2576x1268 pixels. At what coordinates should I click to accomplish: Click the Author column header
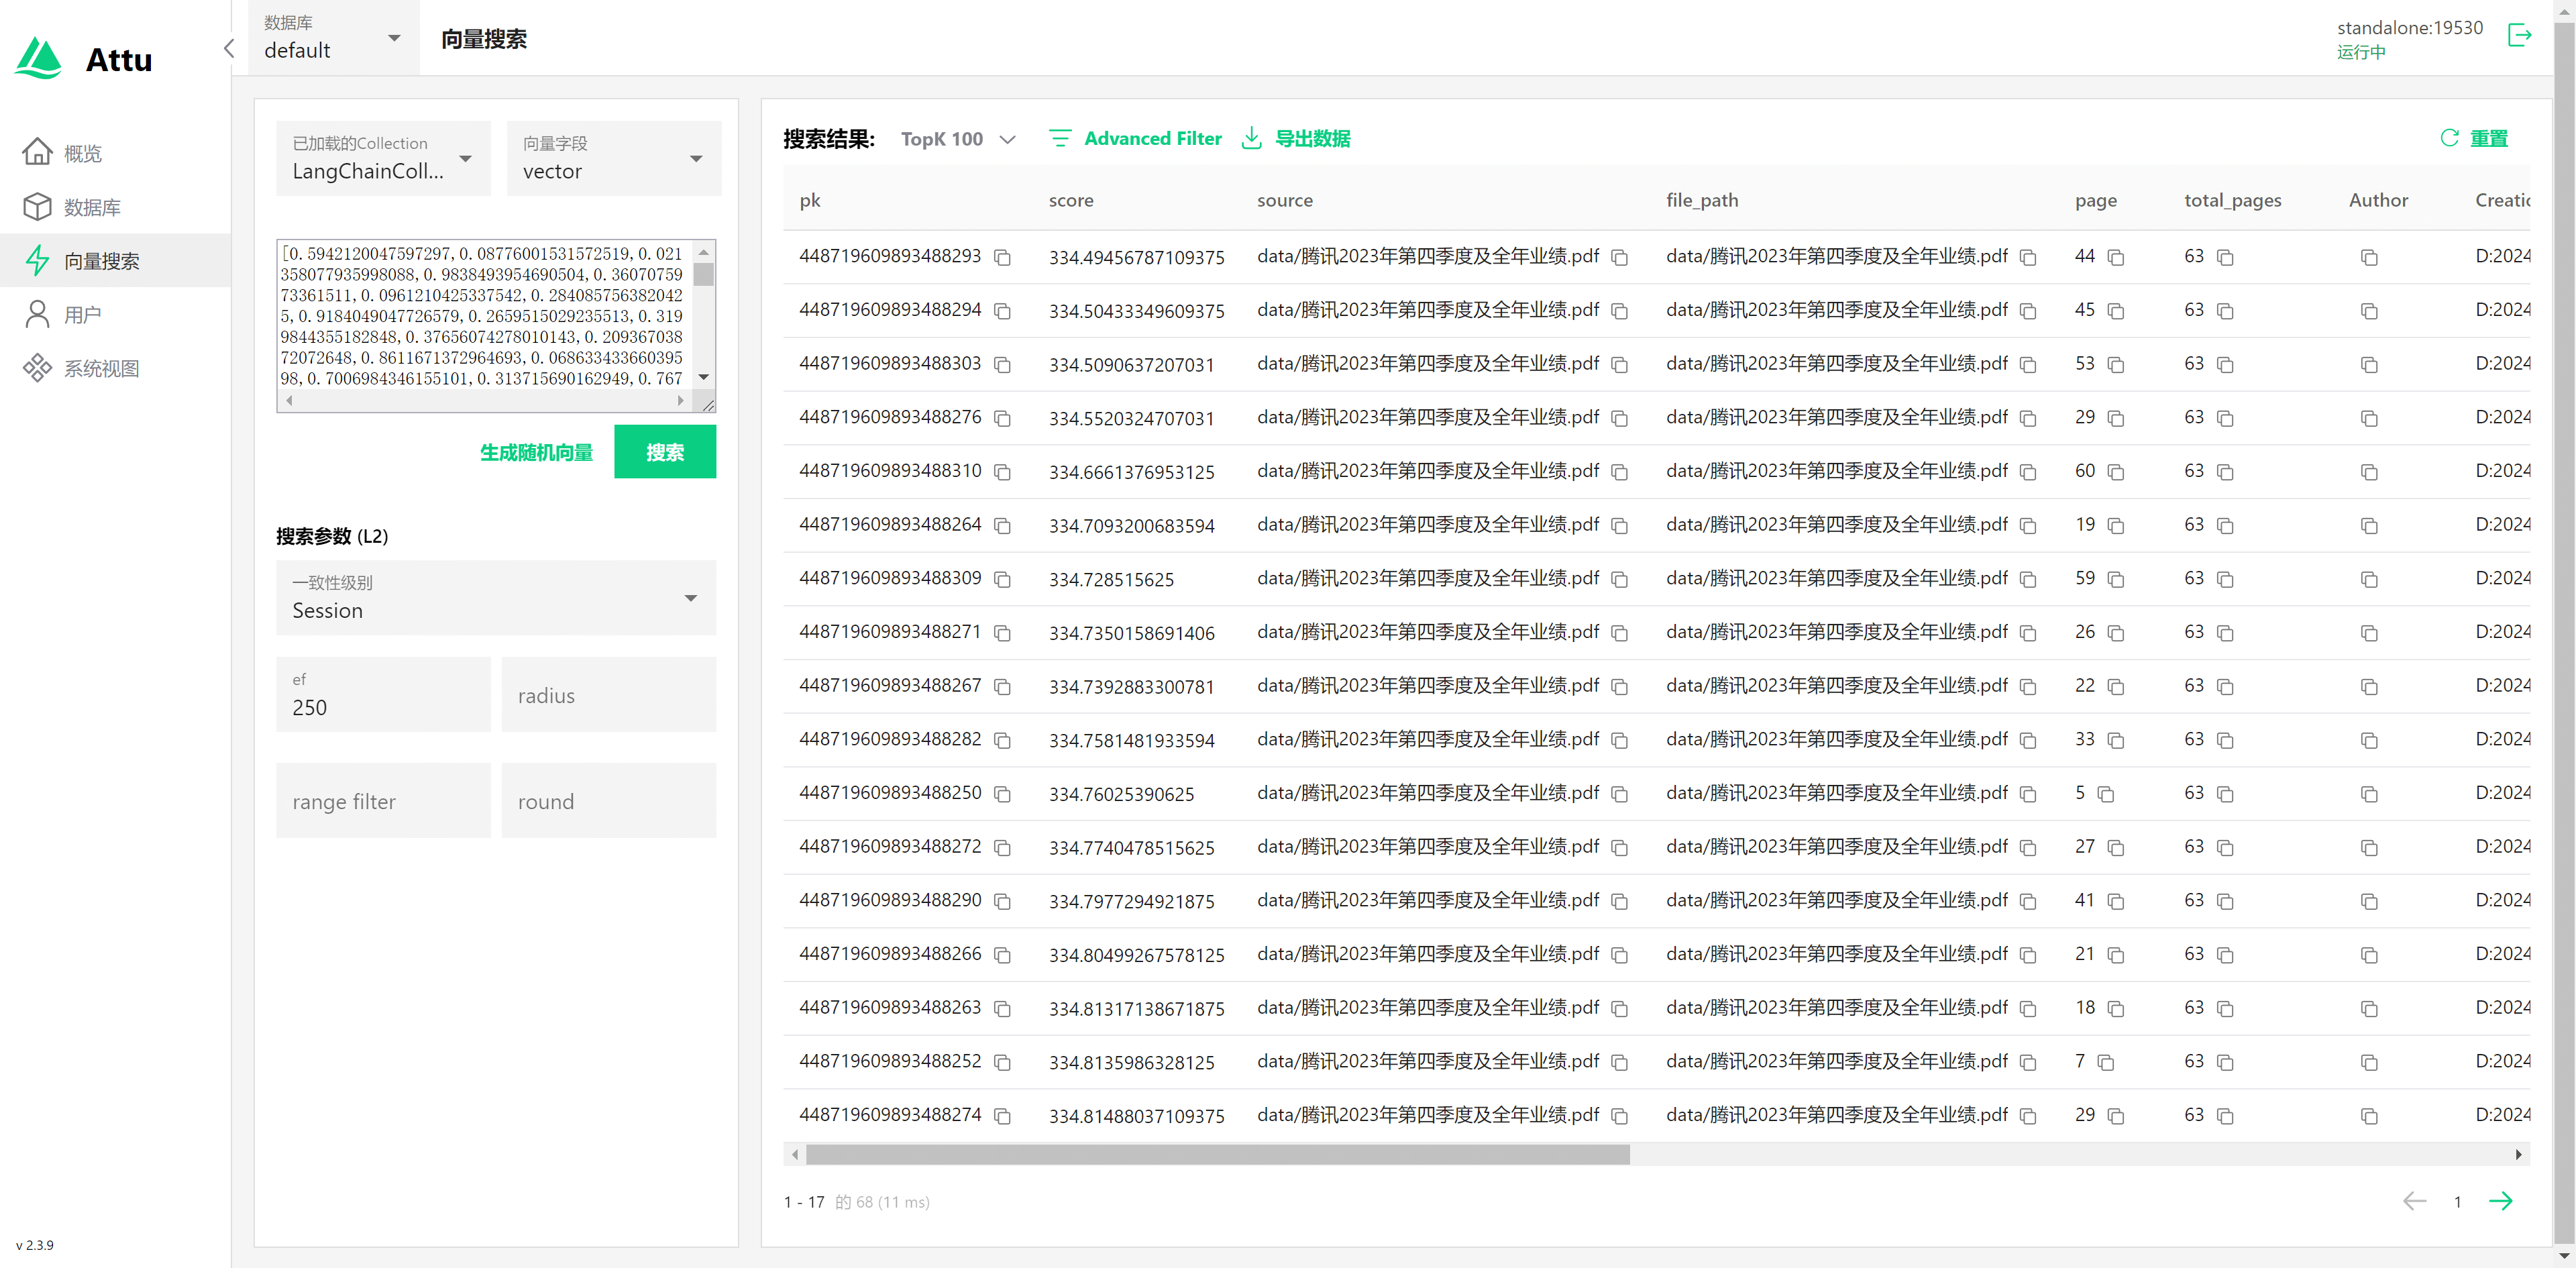click(x=2378, y=200)
